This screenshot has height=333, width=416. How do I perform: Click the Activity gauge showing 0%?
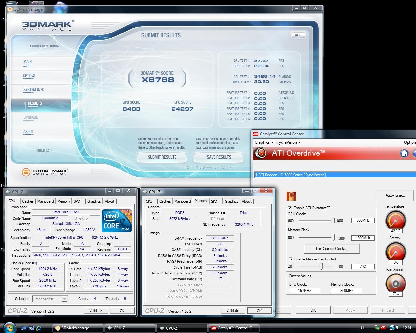[396, 253]
